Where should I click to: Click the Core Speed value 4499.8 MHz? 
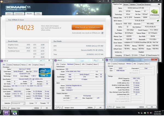coord(17,91)
